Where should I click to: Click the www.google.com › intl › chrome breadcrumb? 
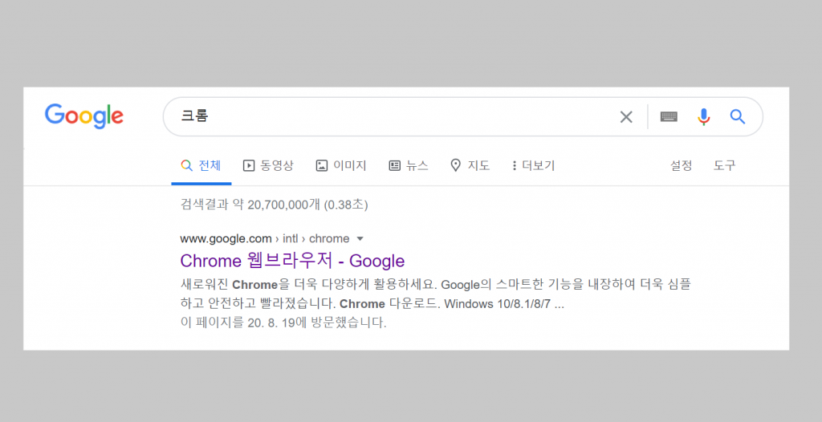point(265,238)
